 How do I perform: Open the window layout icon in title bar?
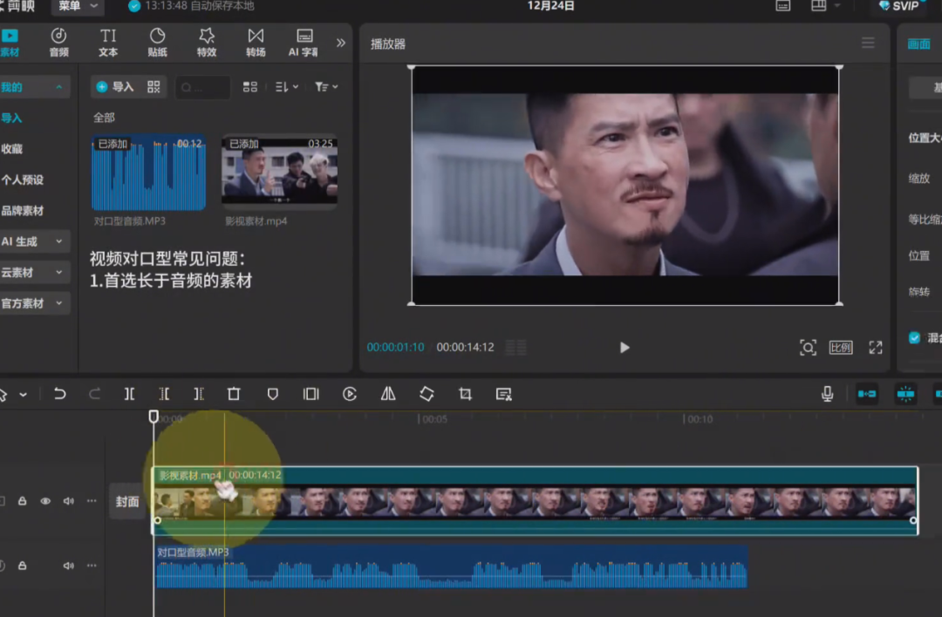pos(819,6)
